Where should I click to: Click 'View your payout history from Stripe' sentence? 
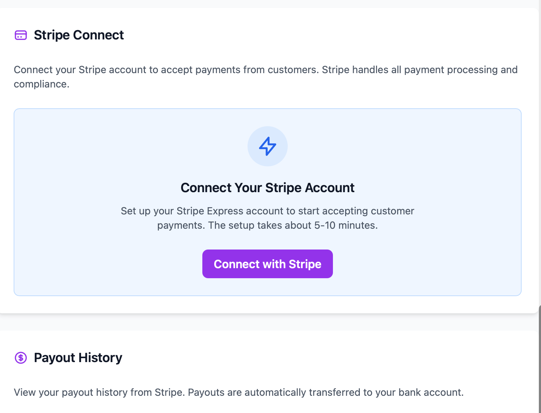[x=99, y=392]
